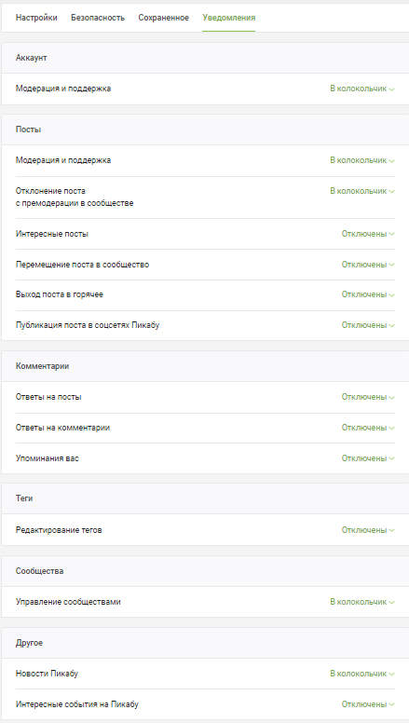Select the Уведомления tab
The width and height of the screenshot is (409, 723).
click(x=228, y=18)
